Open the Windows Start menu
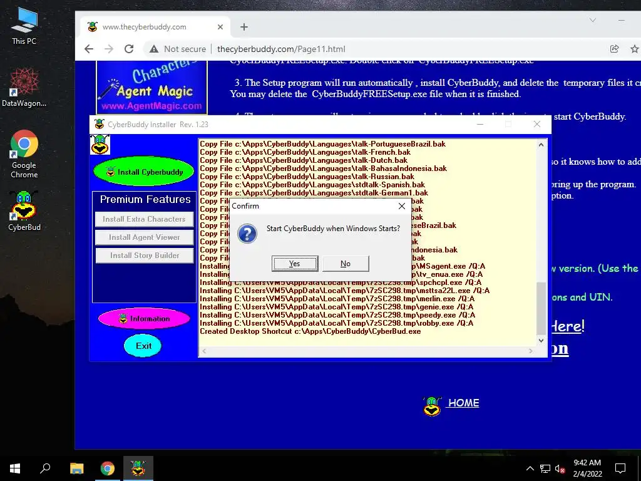The image size is (641, 481). point(15,468)
